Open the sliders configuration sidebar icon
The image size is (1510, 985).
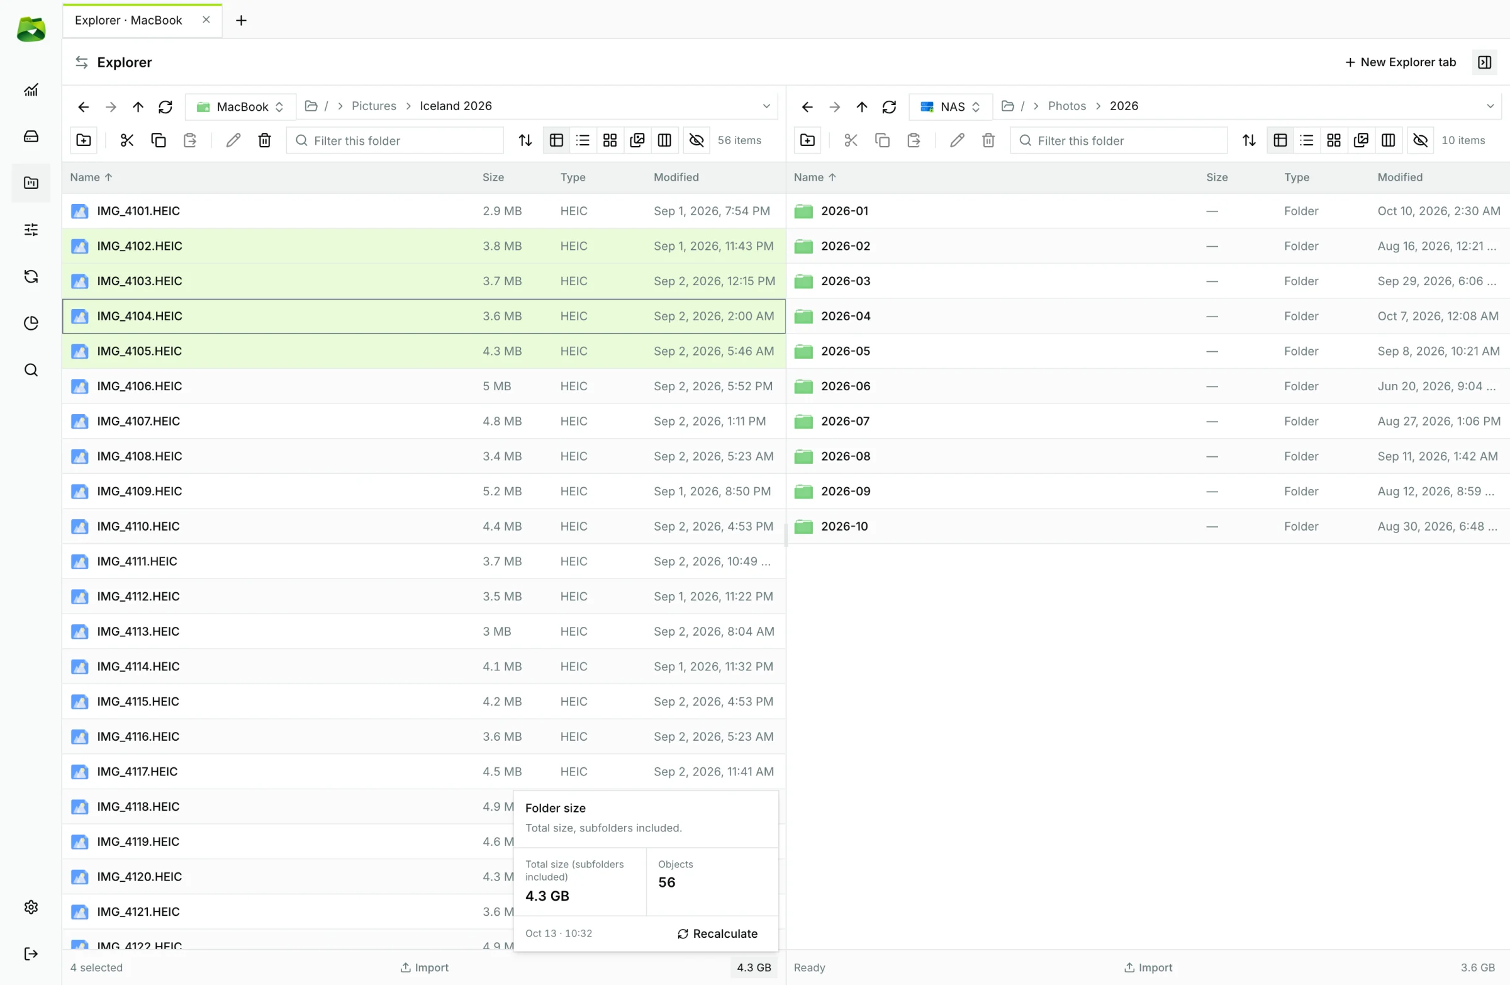point(31,230)
